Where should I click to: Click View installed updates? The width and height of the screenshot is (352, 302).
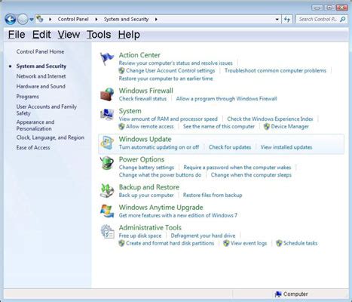click(286, 147)
